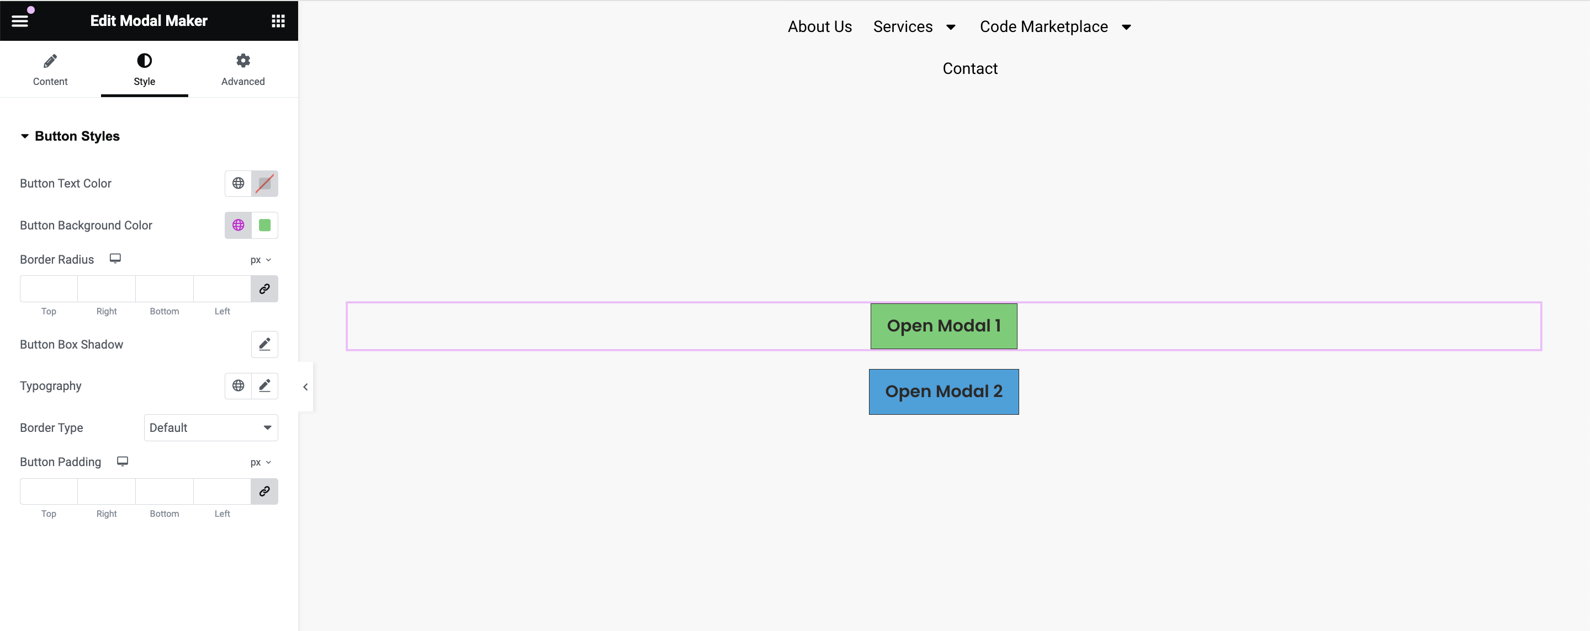Open Typography global fonts globe icon
This screenshot has height=631, width=1590.
pyautogui.click(x=239, y=386)
